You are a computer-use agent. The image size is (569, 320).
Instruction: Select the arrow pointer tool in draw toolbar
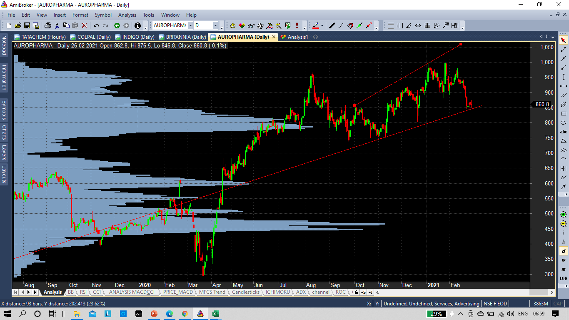tap(563, 40)
